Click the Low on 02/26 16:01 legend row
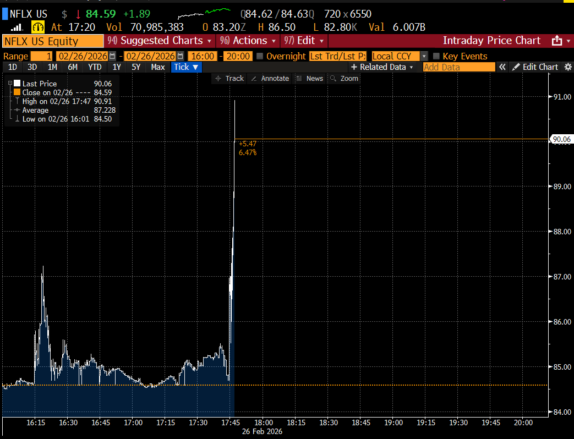Viewport: 574px width, 439px height. [x=63, y=119]
